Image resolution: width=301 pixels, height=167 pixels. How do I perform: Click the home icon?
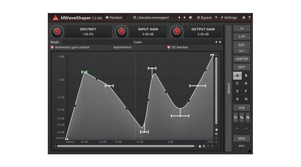point(243,17)
